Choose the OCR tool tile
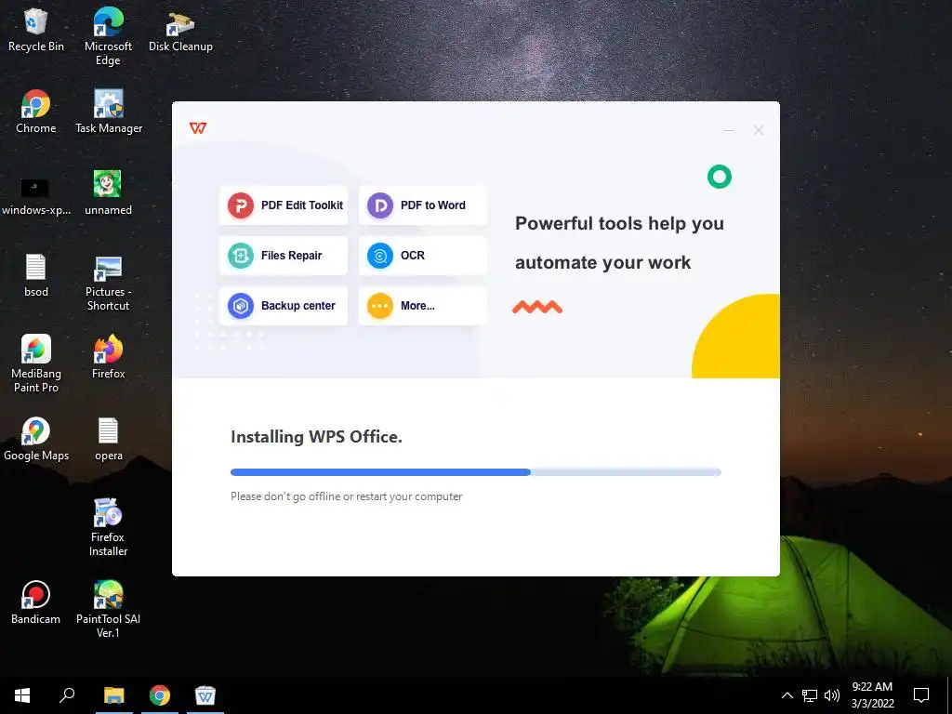 point(423,256)
